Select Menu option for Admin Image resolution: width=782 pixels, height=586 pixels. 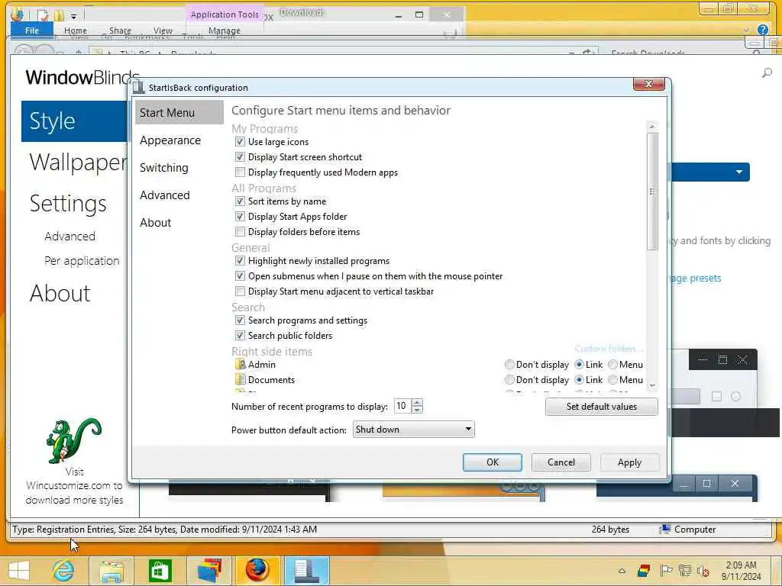(x=613, y=365)
